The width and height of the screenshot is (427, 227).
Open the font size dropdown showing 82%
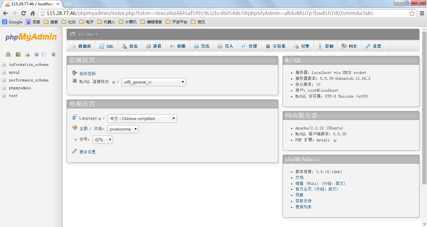[103, 140]
